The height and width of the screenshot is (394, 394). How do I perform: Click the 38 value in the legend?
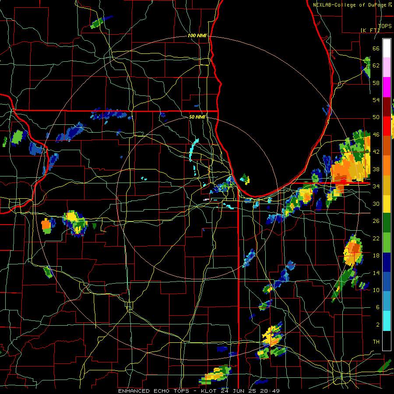click(376, 169)
